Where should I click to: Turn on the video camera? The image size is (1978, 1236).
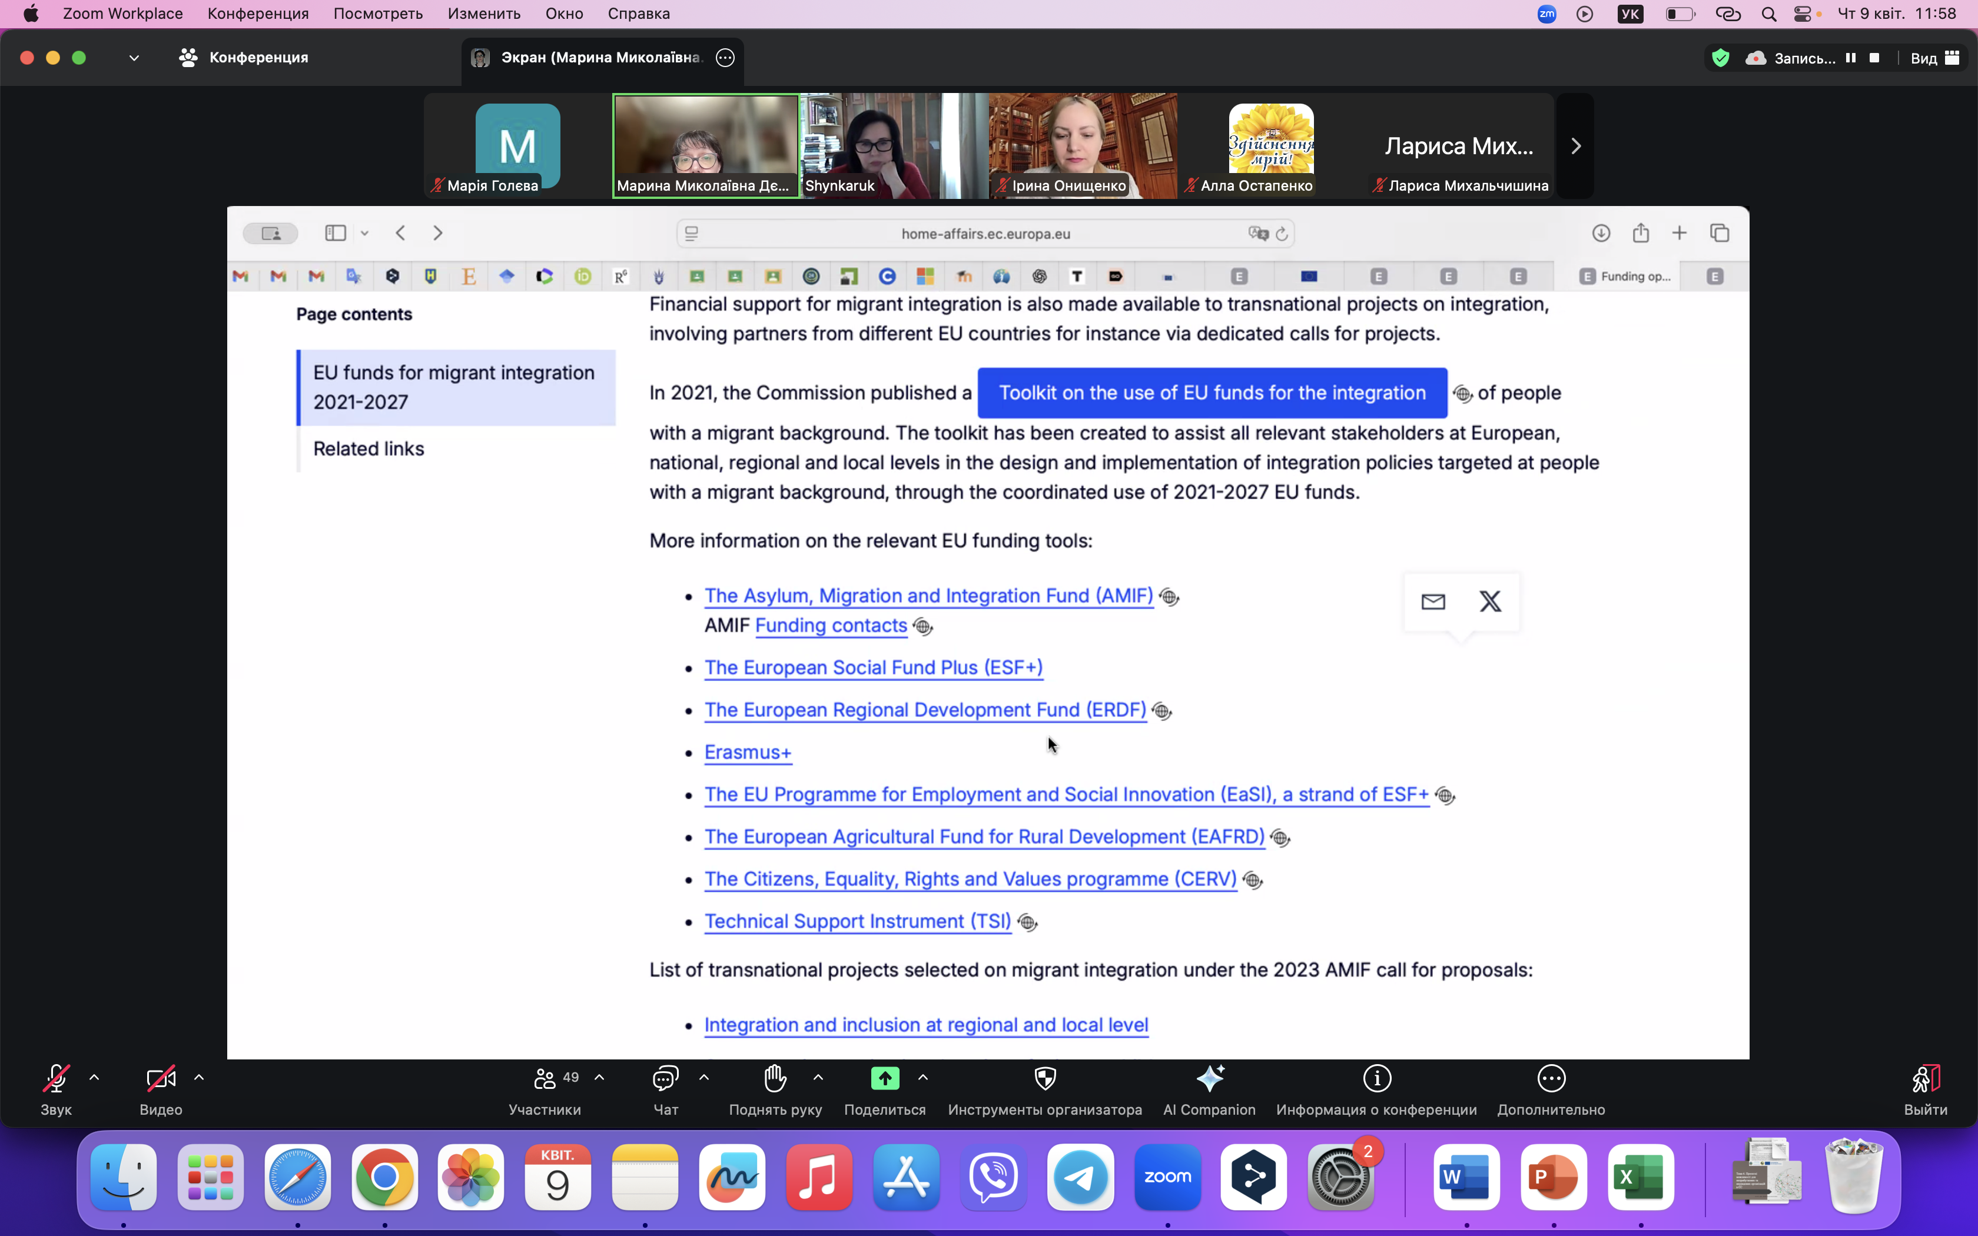click(160, 1079)
